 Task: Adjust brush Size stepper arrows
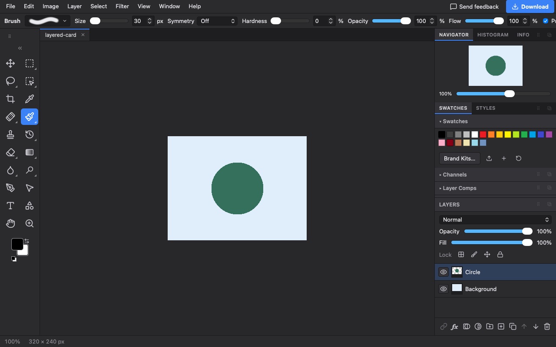[150, 21]
